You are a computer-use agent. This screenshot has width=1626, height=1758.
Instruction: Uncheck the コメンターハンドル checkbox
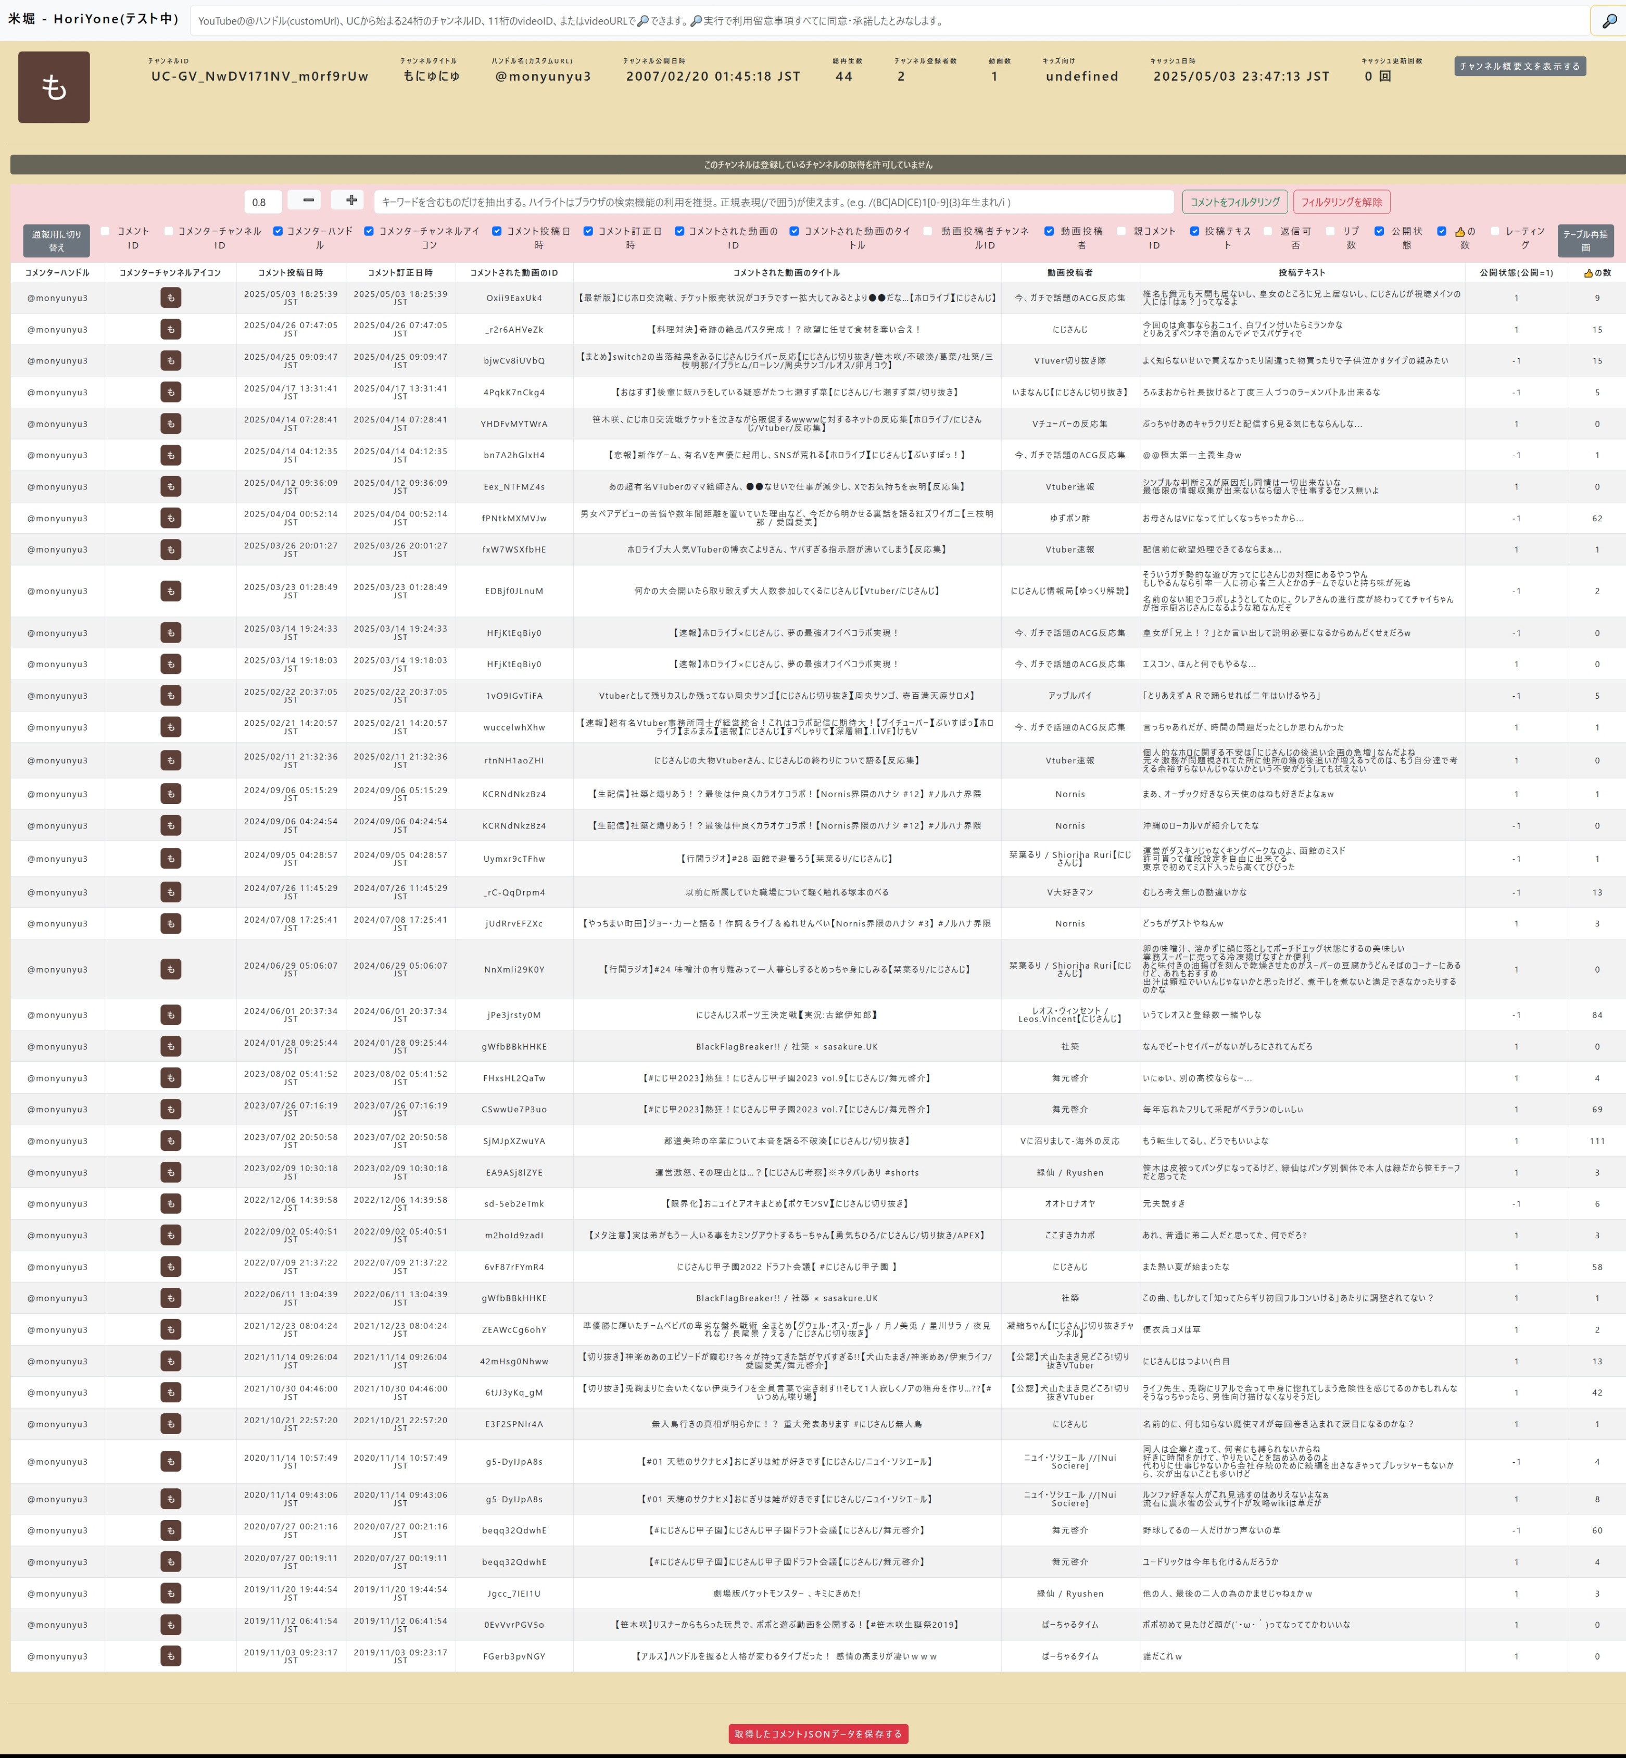(278, 231)
